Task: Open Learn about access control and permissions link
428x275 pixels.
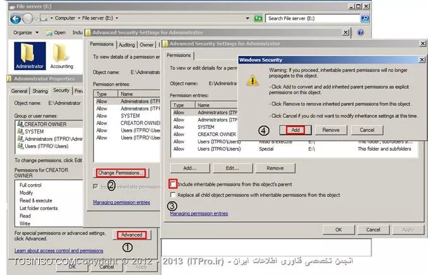Action: (59, 251)
